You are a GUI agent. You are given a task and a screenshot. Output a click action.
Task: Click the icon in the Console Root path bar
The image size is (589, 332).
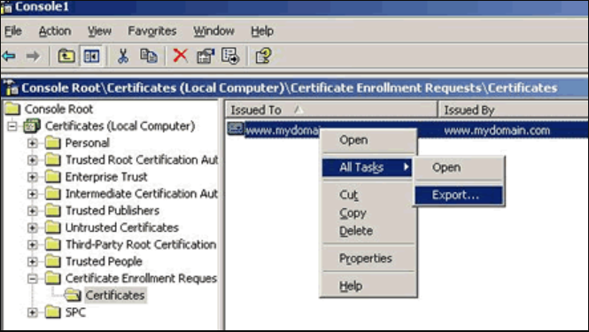(11, 88)
